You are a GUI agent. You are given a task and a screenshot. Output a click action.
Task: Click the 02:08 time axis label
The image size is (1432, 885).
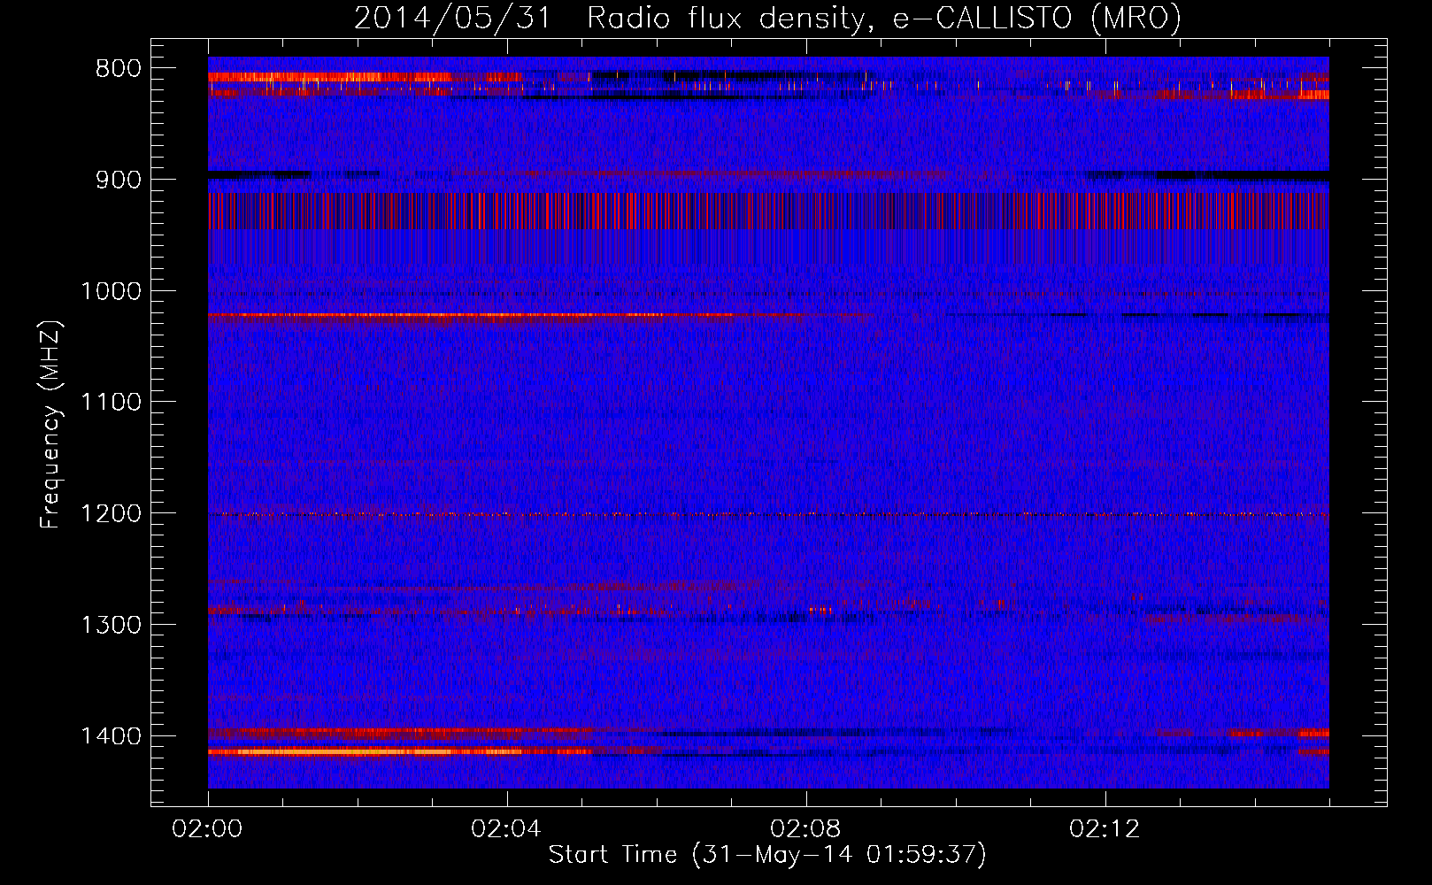805,829
